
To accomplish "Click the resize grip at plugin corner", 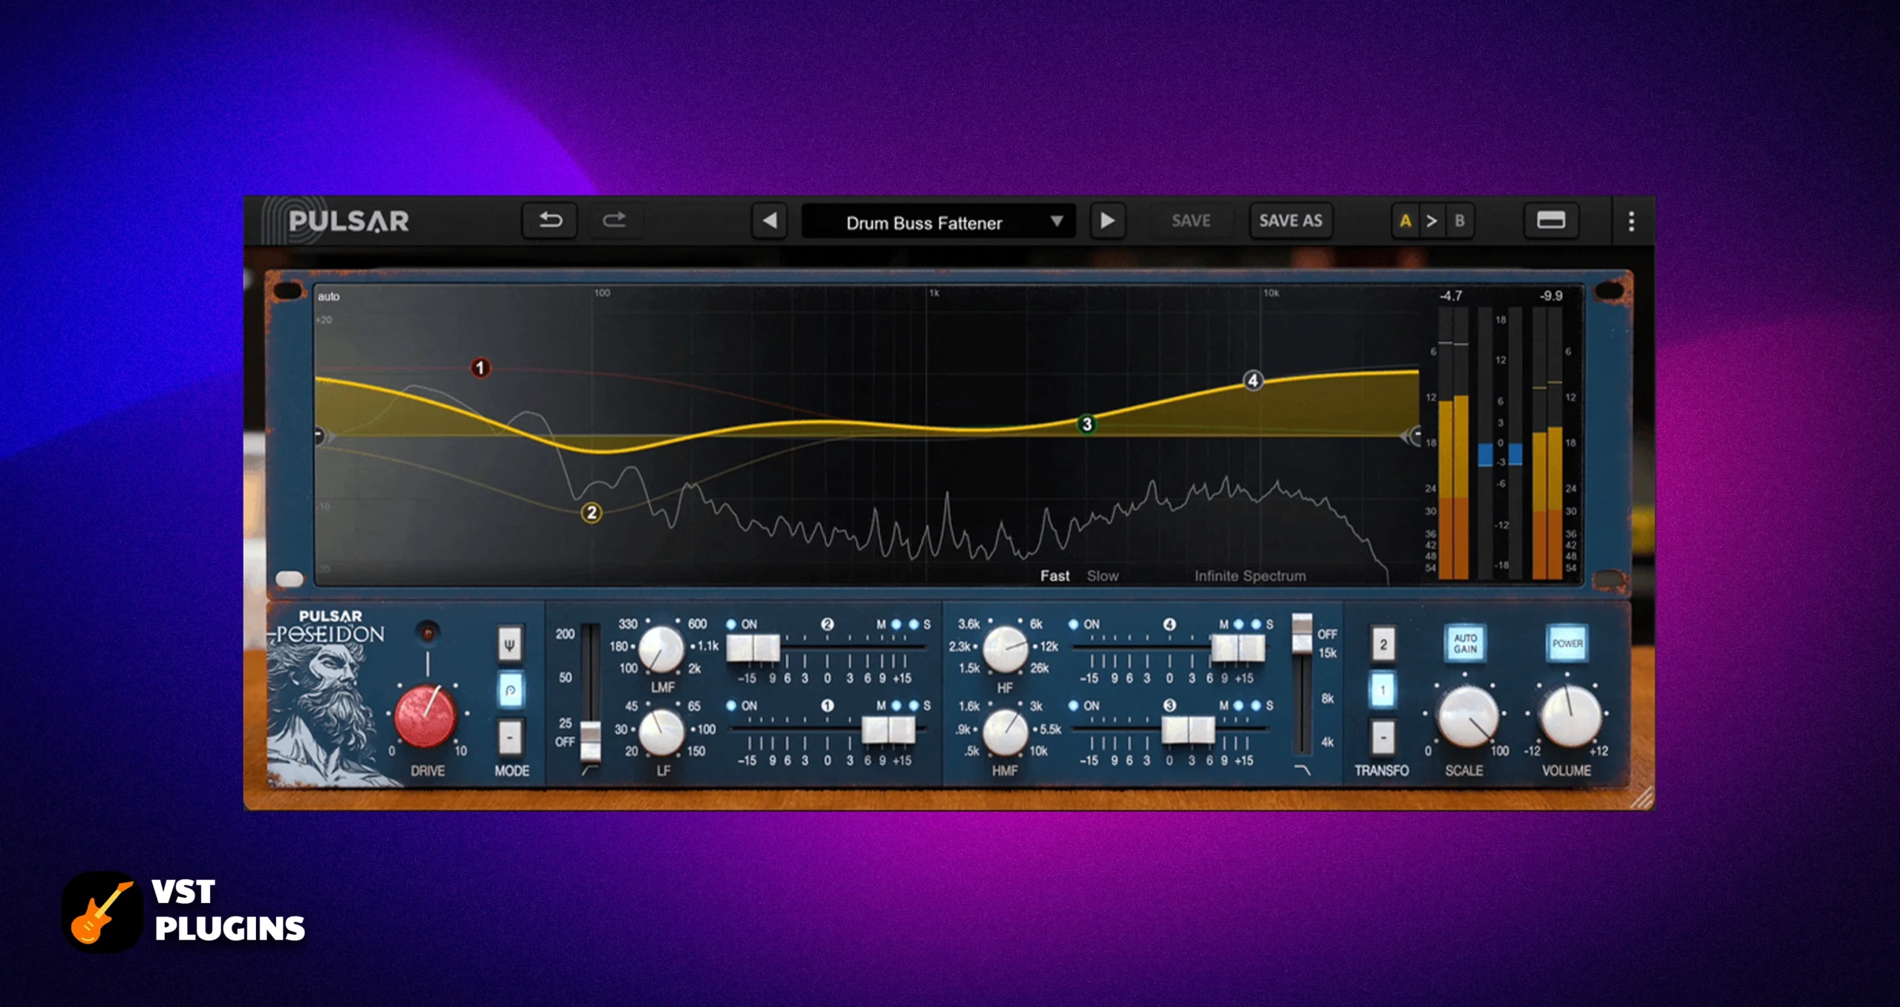I will 1642,798.
